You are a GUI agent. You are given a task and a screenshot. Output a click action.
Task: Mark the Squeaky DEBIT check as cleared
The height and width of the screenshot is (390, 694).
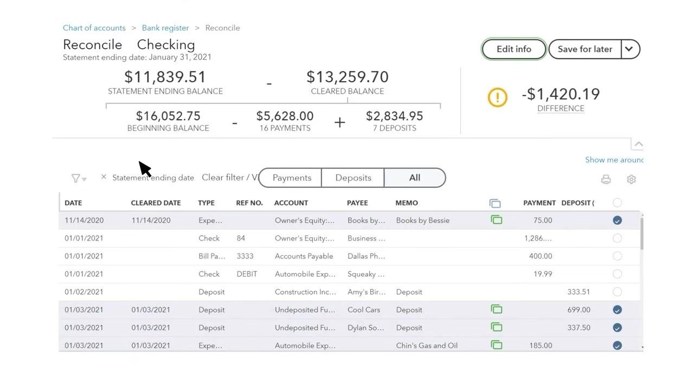click(617, 274)
